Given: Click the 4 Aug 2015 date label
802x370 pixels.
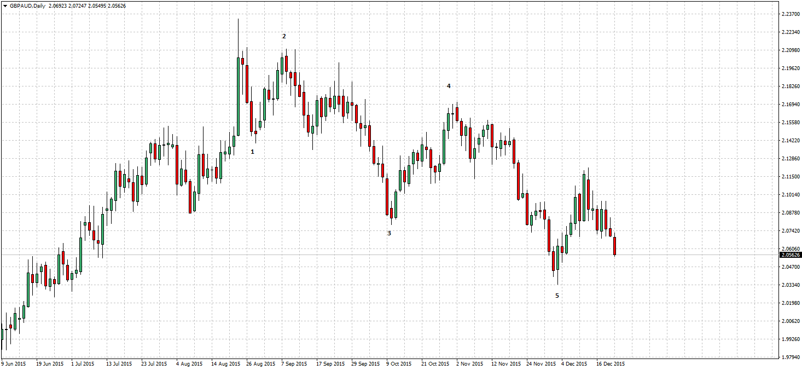Looking at the screenshot, I should (190, 363).
